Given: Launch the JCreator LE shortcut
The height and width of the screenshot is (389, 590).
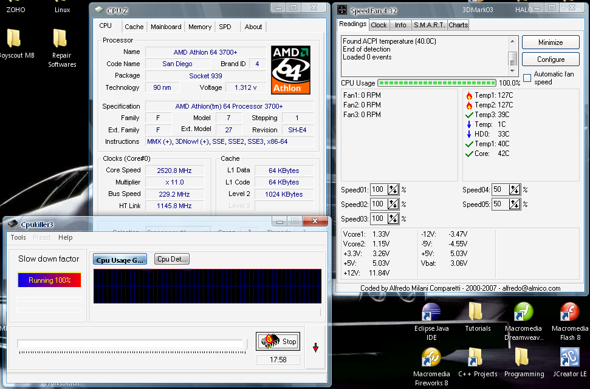Looking at the screenshot, I should pos(570,362).
